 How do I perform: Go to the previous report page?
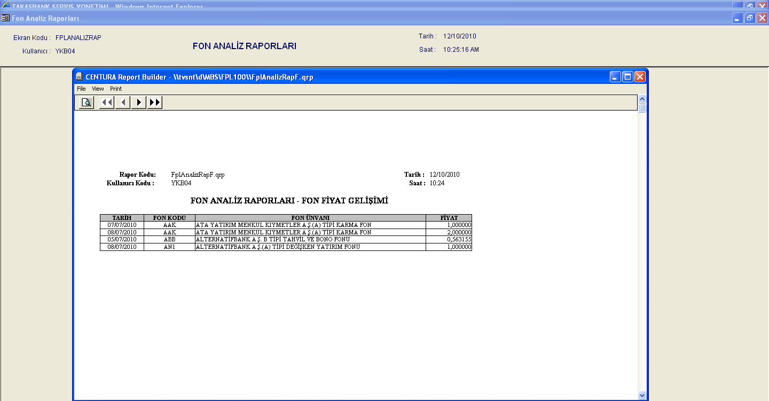(123, 103)
